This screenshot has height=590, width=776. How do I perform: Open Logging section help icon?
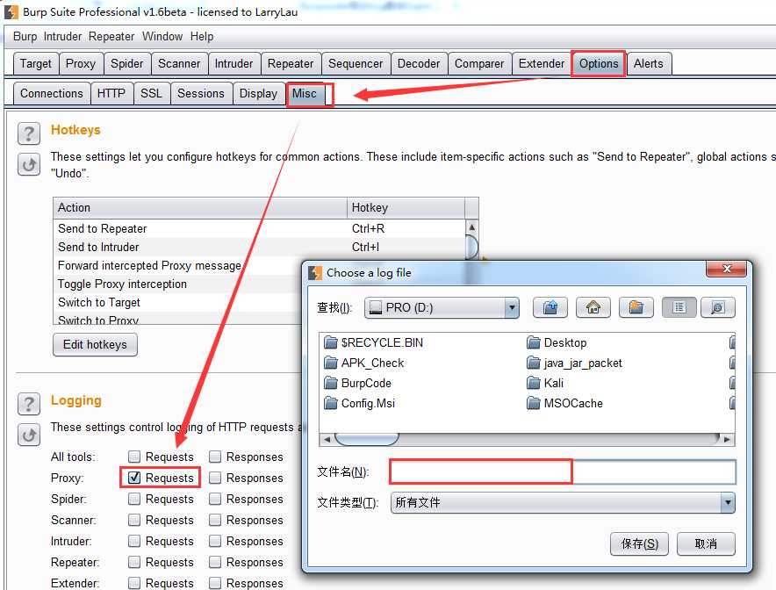tap(29, 404)
